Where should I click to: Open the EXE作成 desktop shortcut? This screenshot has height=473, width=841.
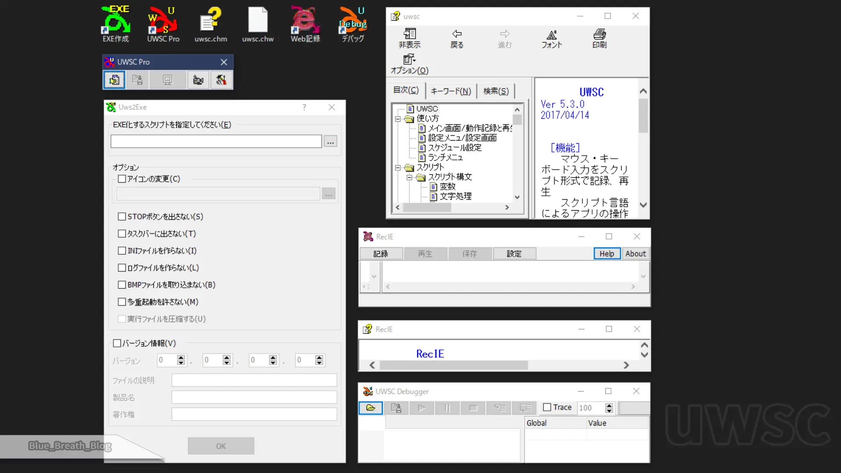click(x=116, y=24)
